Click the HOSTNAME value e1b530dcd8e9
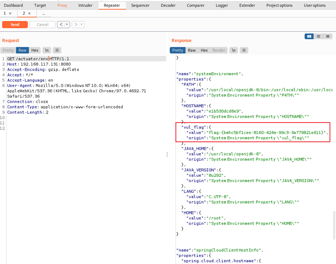Screen dimensions: 336x264 224,111
